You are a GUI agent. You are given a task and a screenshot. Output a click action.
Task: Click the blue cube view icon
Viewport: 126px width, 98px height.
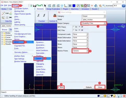[62, 6]
